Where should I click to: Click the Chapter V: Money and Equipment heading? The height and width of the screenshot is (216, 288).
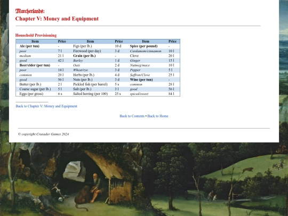pos(57,19)
